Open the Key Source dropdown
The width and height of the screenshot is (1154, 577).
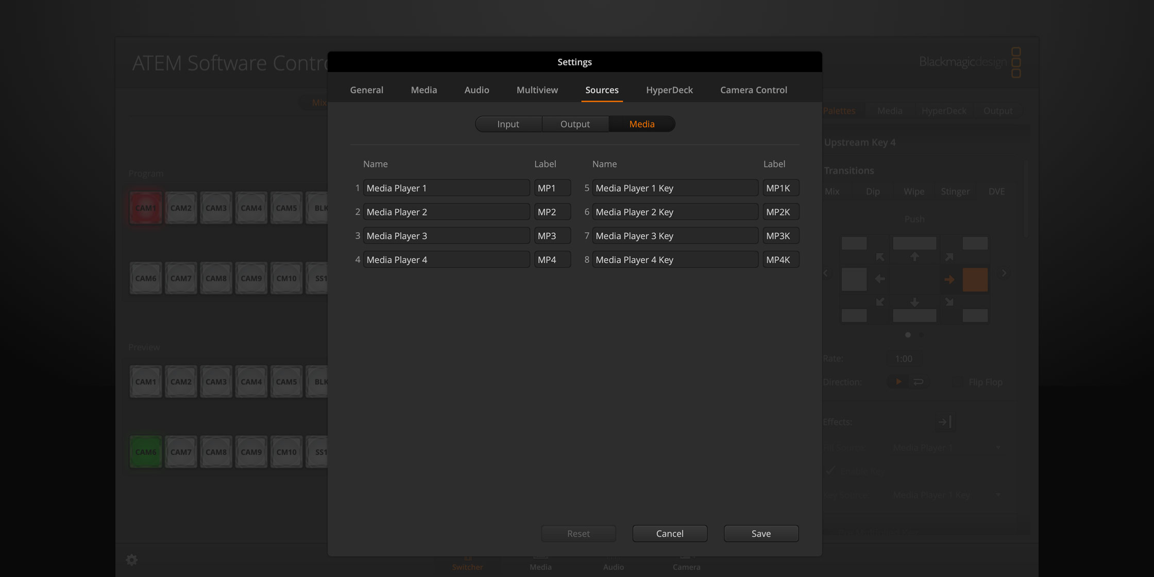(946, 495)
